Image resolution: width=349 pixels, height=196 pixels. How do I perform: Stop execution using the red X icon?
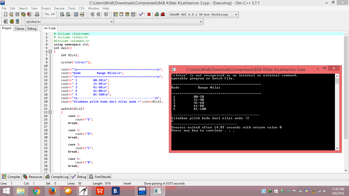[149, 15]
